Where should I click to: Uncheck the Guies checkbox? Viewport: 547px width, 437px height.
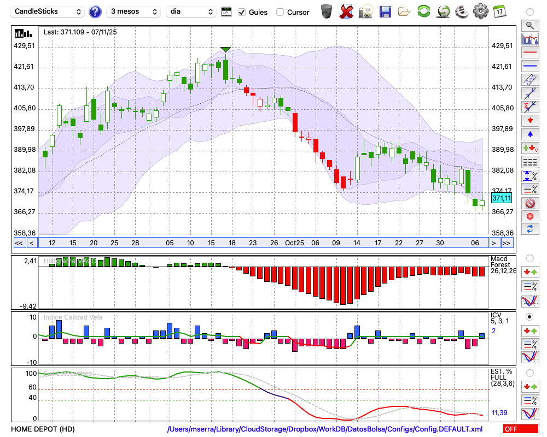[x=242, y=11]
